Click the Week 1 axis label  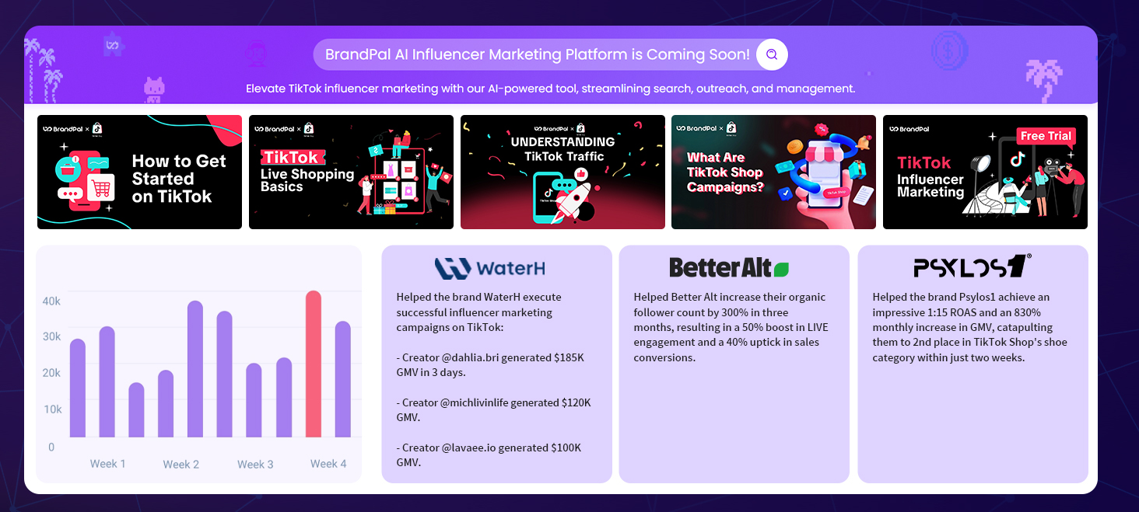[x=107, y=464]
